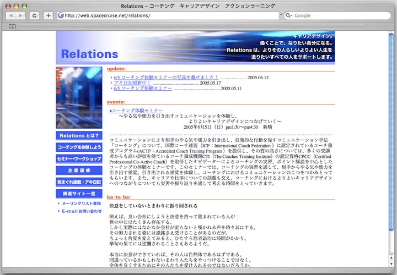Click the '企業研修' sidebar button
The width and height of the screenshot is (397, 275).
[79, 170]
